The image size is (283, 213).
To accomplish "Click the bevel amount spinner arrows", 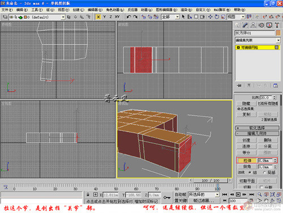I will (x=275, y=167).
